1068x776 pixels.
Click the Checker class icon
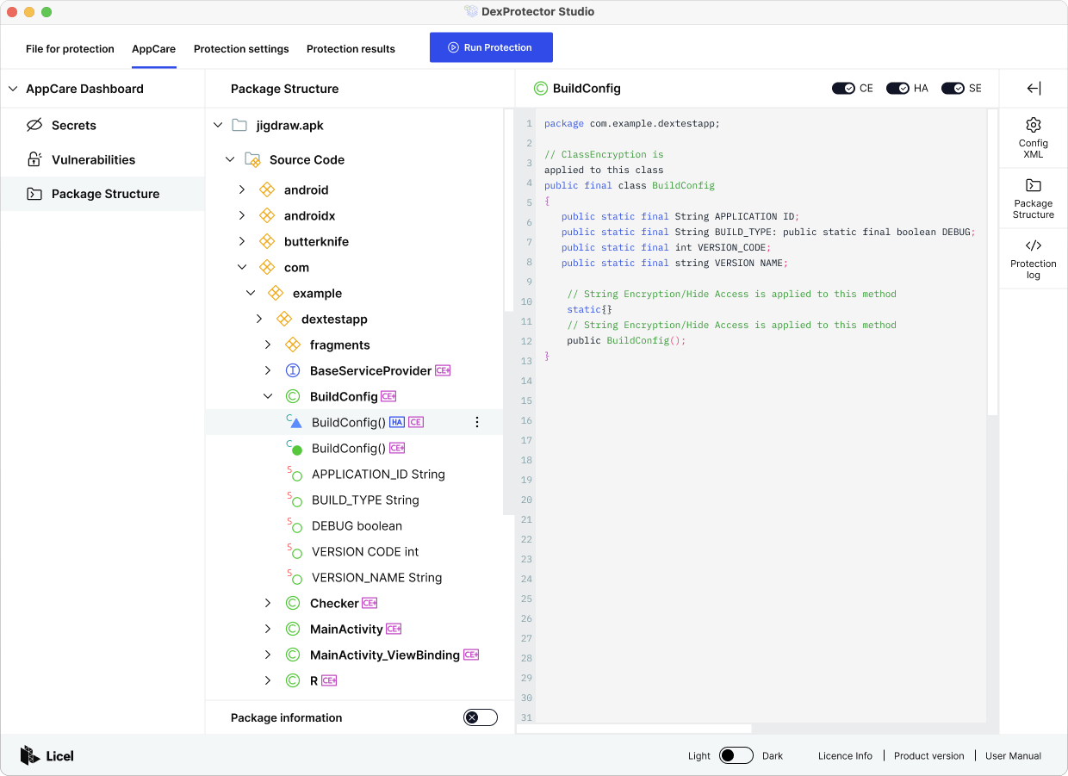coord(293,603)
